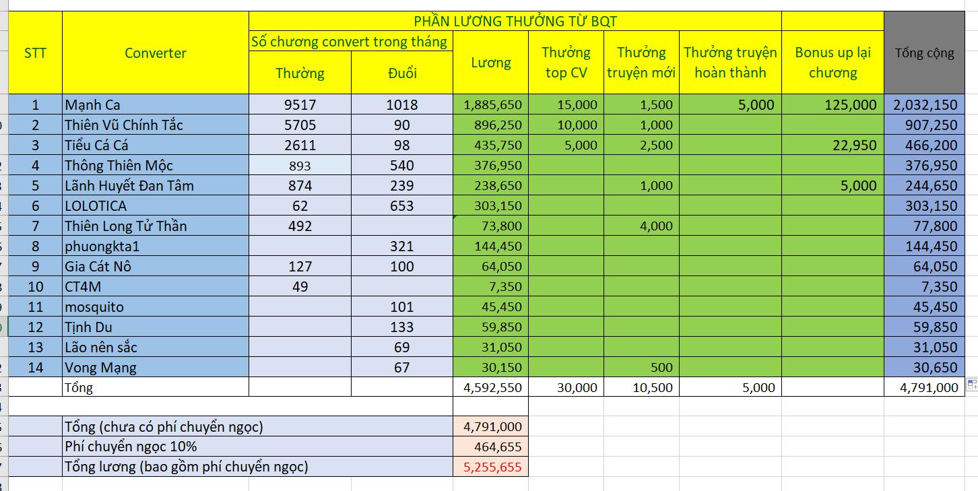
Task: Click the 464,655 transfer fee cell
Action: coord(491,447)
